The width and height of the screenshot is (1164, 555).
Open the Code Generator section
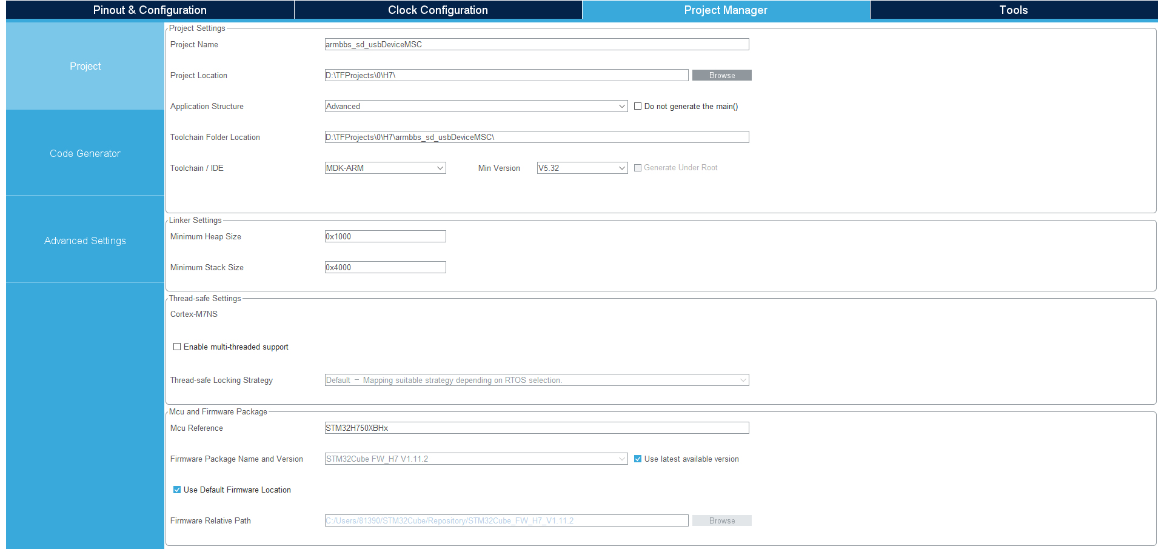click(x=85, y=153)
